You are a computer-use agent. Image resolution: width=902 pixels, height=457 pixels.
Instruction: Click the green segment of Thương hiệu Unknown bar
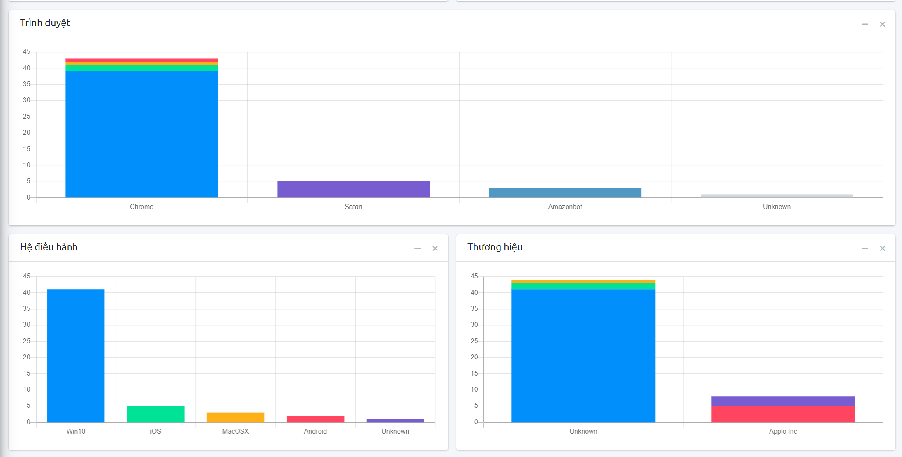583,286
